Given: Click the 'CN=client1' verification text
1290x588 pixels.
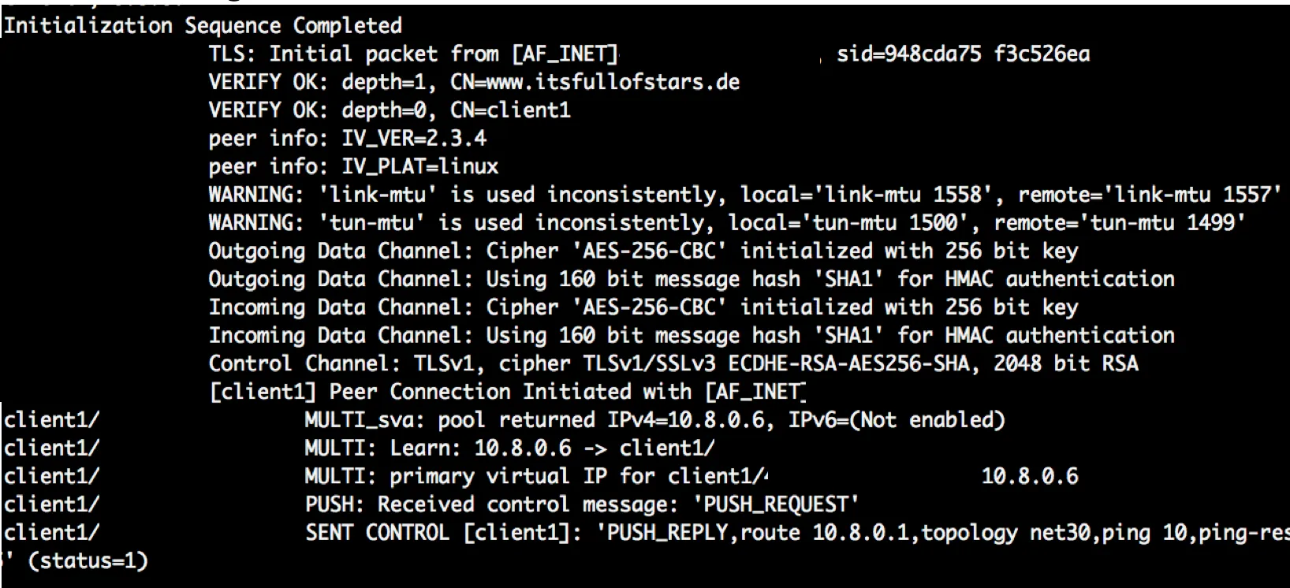Looking at the screenshot, I should 510,110.
